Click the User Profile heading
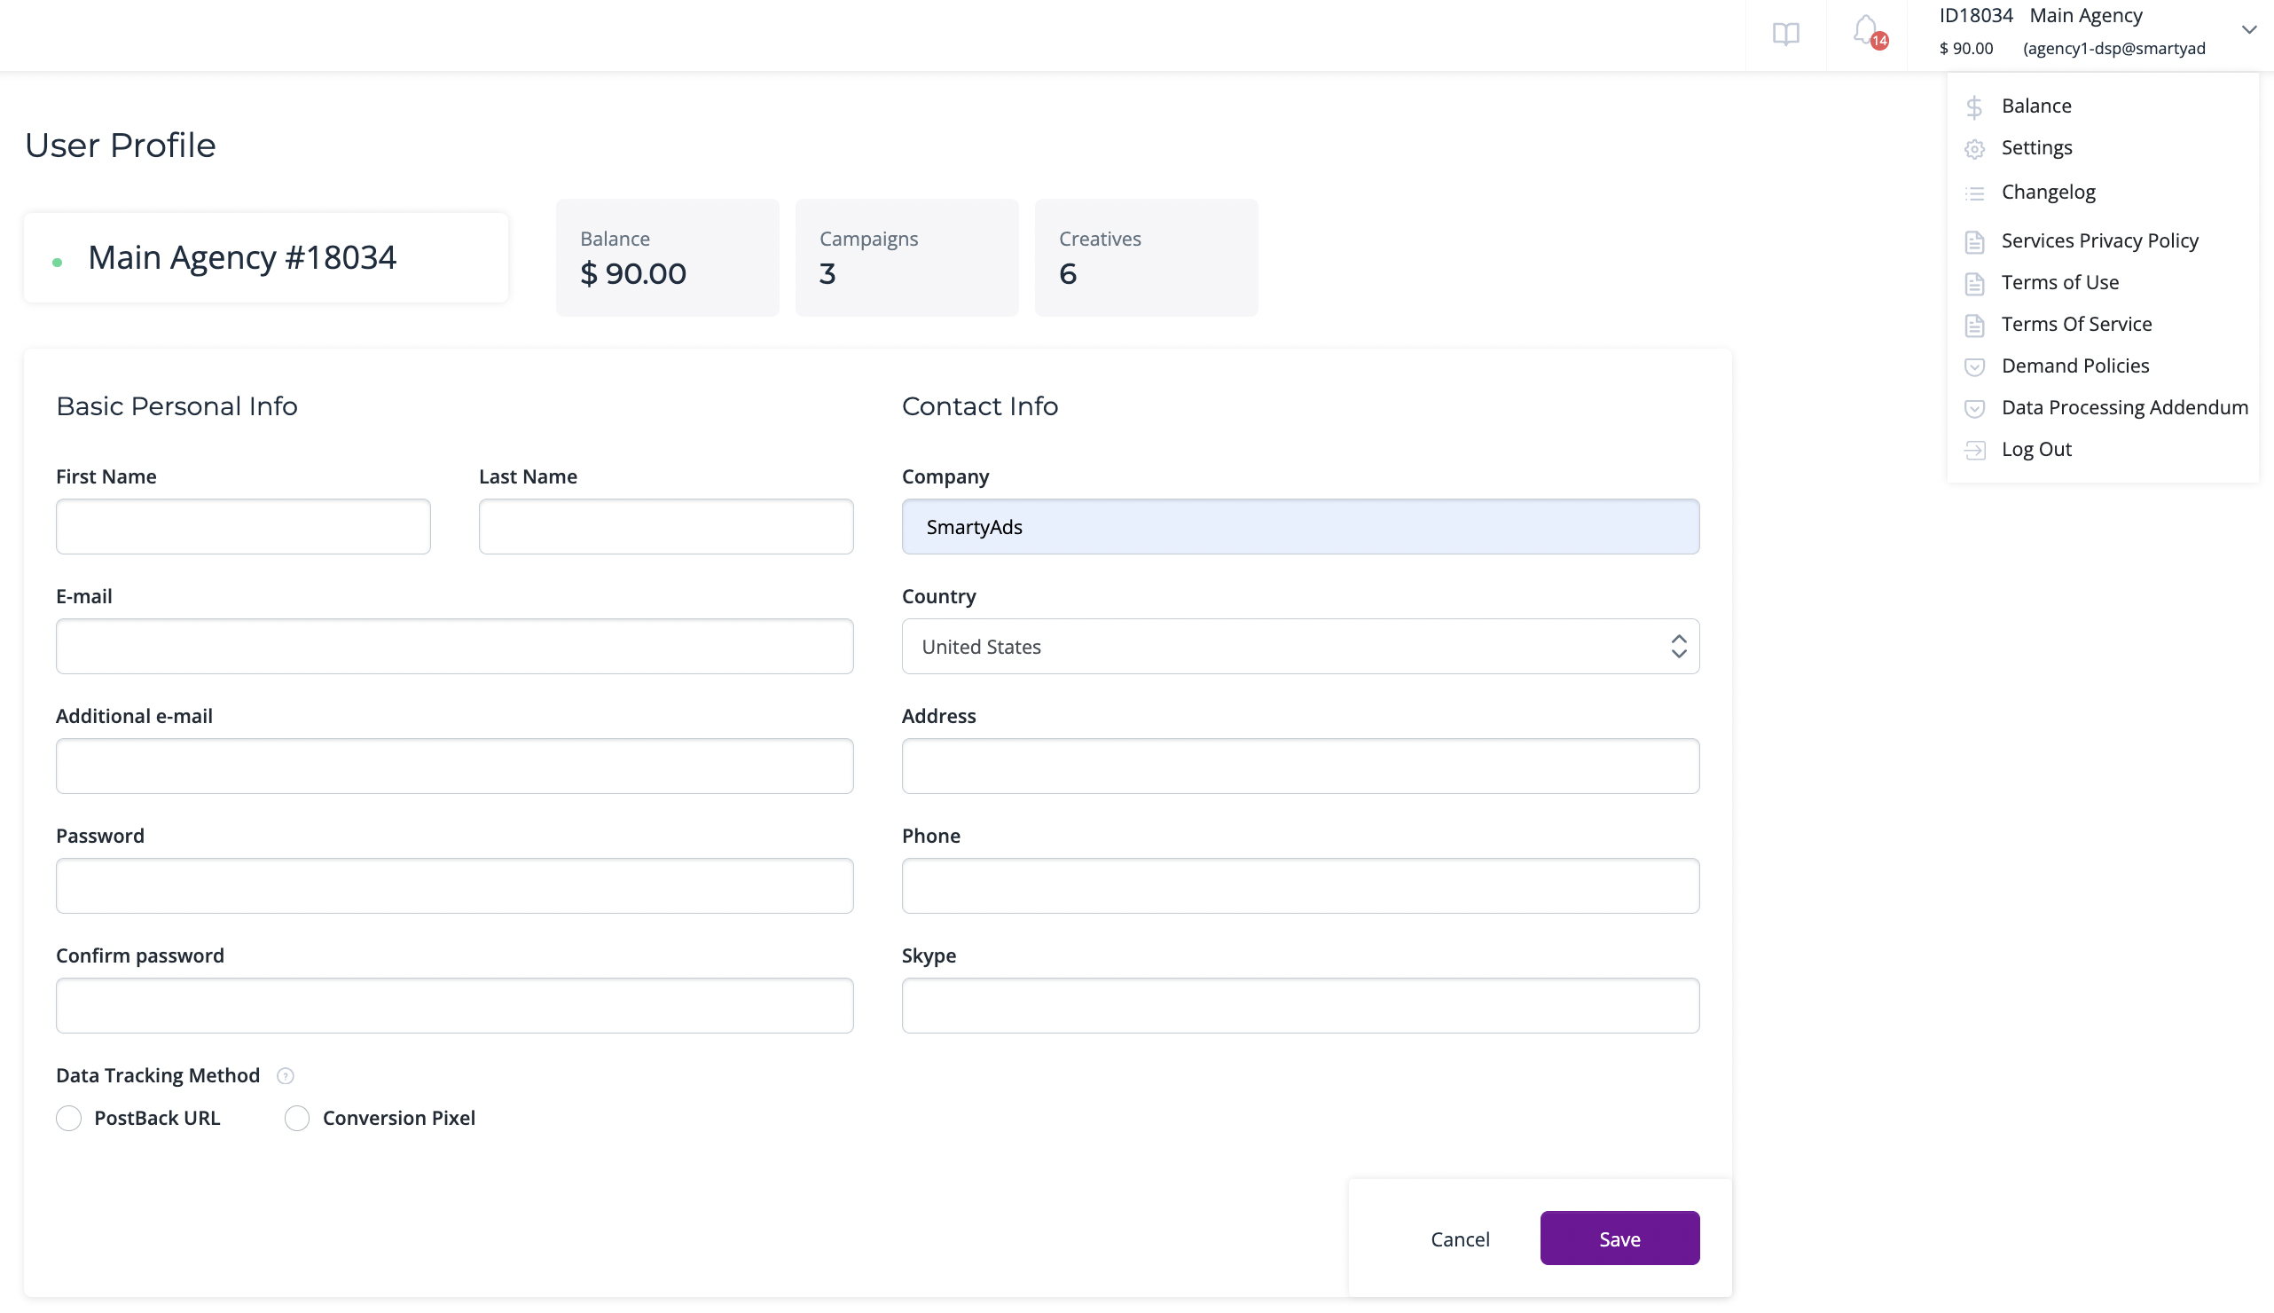Screen dimensions: 2274x1313 pos(120,145)
